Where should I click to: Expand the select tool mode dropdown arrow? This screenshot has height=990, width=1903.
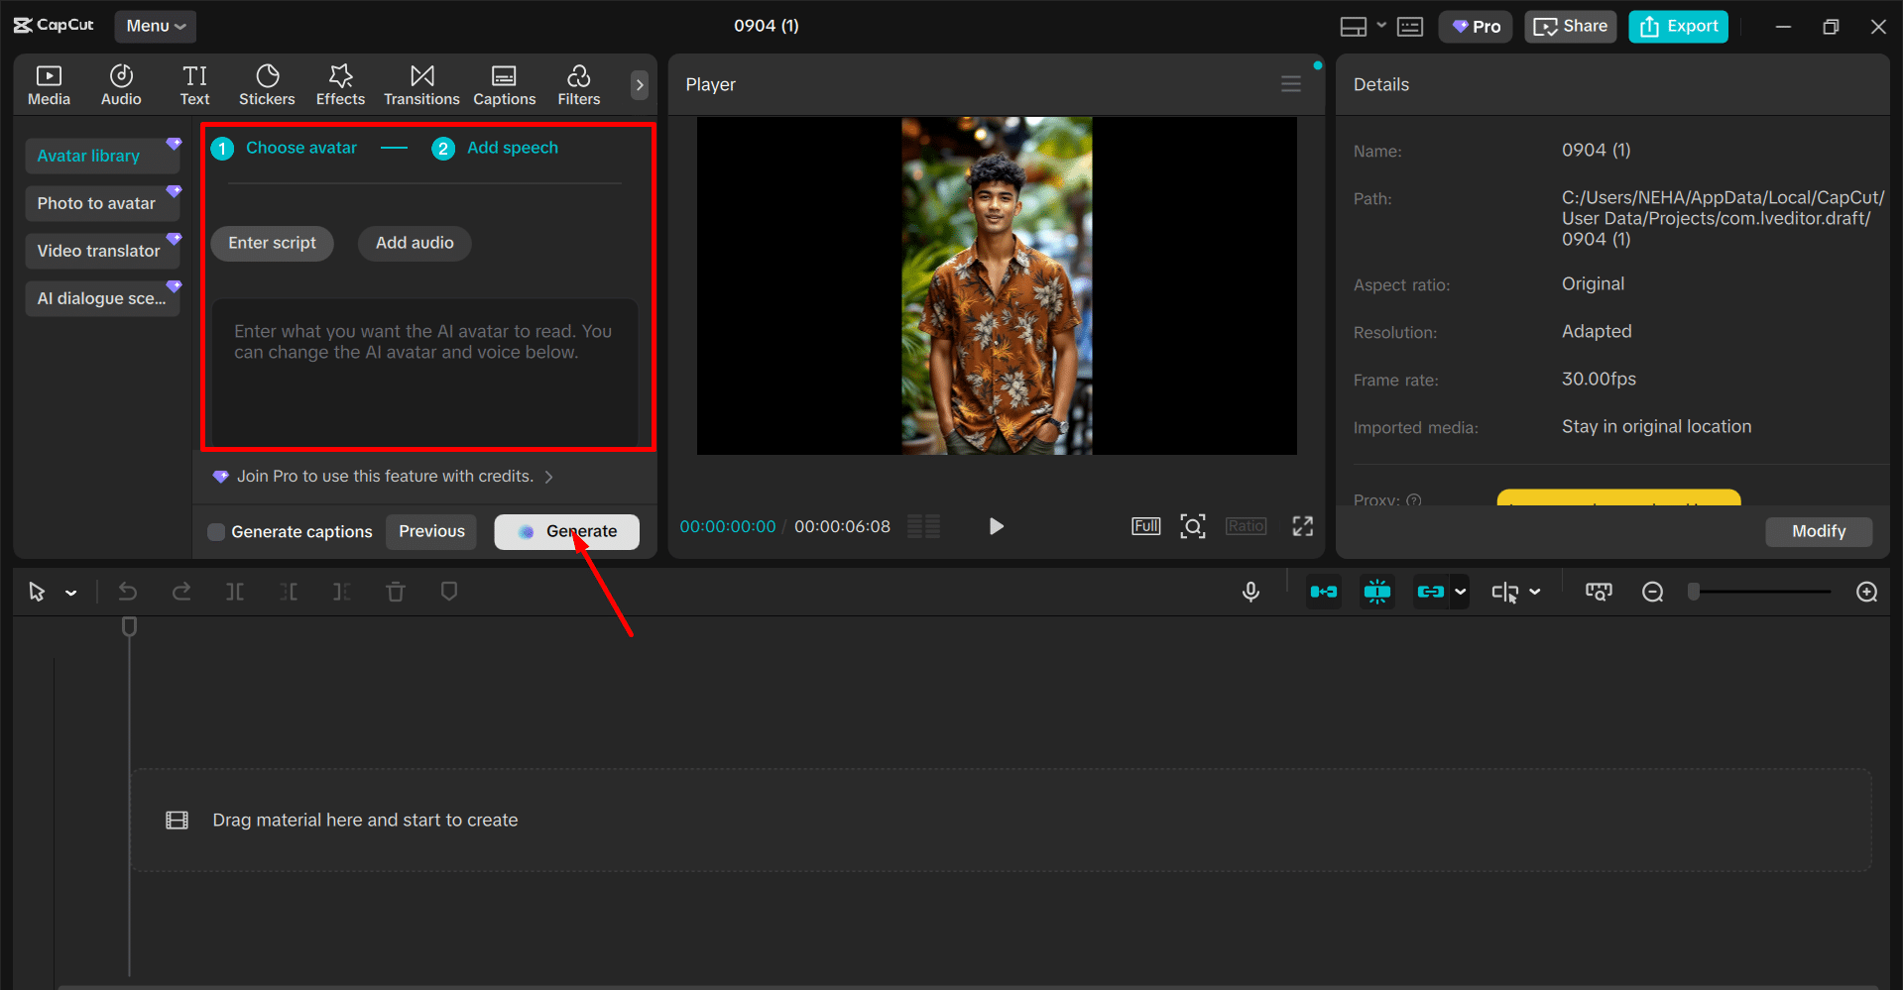coord(71,593)
